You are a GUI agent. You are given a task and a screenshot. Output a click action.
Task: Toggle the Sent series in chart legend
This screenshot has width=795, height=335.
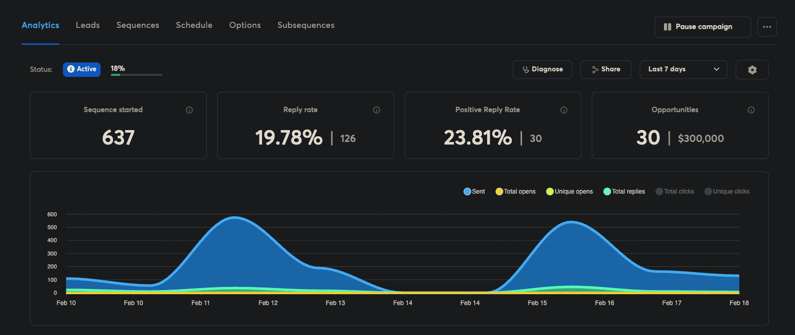pyautogui.click(x=474, y=191)
